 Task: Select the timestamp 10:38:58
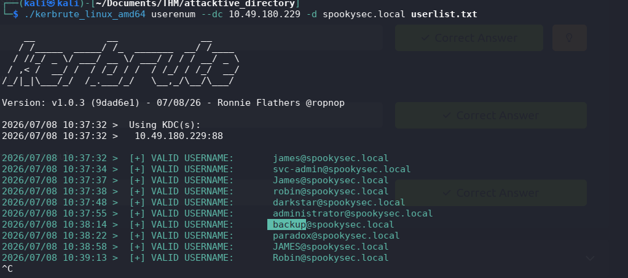tap(85, 247)
